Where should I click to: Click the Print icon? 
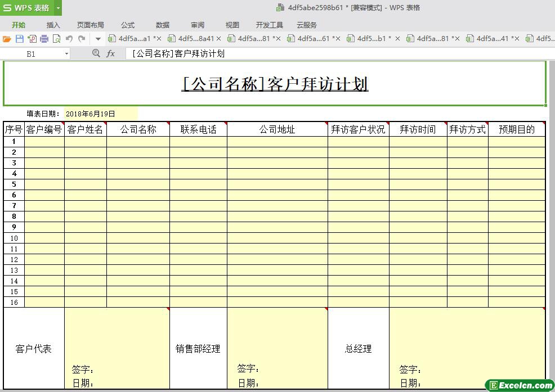click(44, 39)
